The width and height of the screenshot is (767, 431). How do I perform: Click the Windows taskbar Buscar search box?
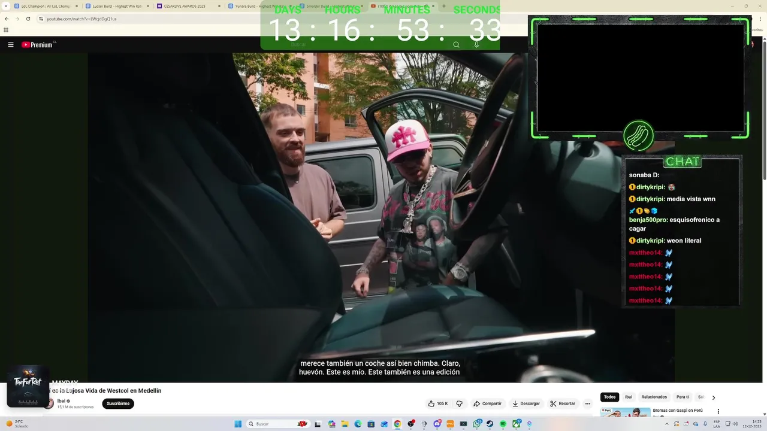pyautogui.click(x=278, y=424)
